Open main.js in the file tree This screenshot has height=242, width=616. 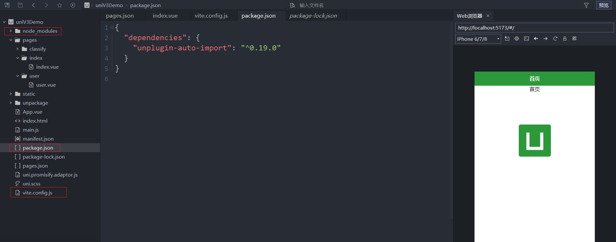click(31, 130)
